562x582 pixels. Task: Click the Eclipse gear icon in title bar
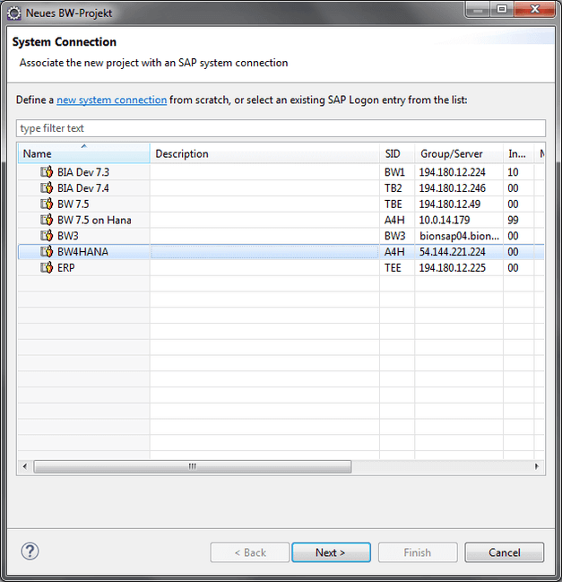tap(14, 13)
